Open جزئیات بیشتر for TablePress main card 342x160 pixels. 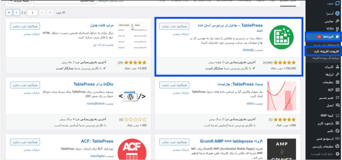tap(181, 34)
